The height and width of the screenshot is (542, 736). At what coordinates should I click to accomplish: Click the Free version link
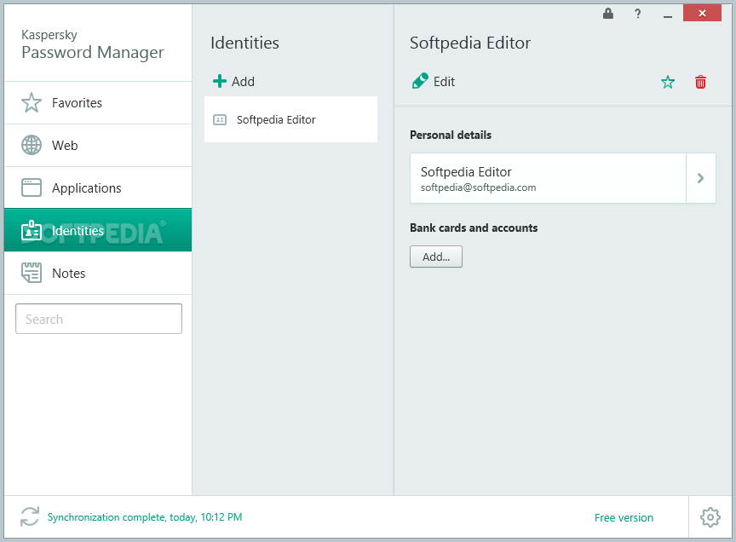(624, 517)
